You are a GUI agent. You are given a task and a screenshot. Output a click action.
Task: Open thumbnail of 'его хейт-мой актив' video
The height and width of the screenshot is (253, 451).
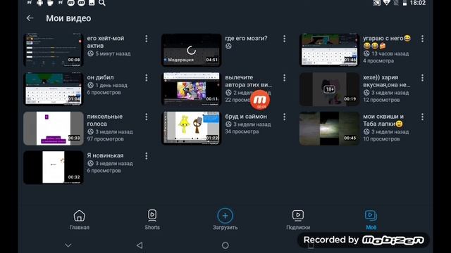pyautogui.click(x=54, y=50)
